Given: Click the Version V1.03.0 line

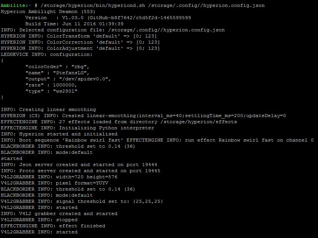Looking at the screenshot, I should tap(108, 18).
